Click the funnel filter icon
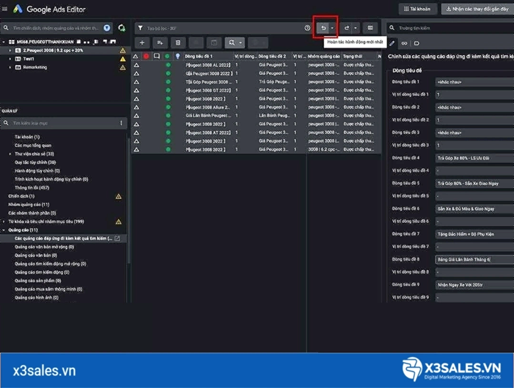The height and width of the screenshot is (388, 514). pyautogui.click(x=141, y=28)
